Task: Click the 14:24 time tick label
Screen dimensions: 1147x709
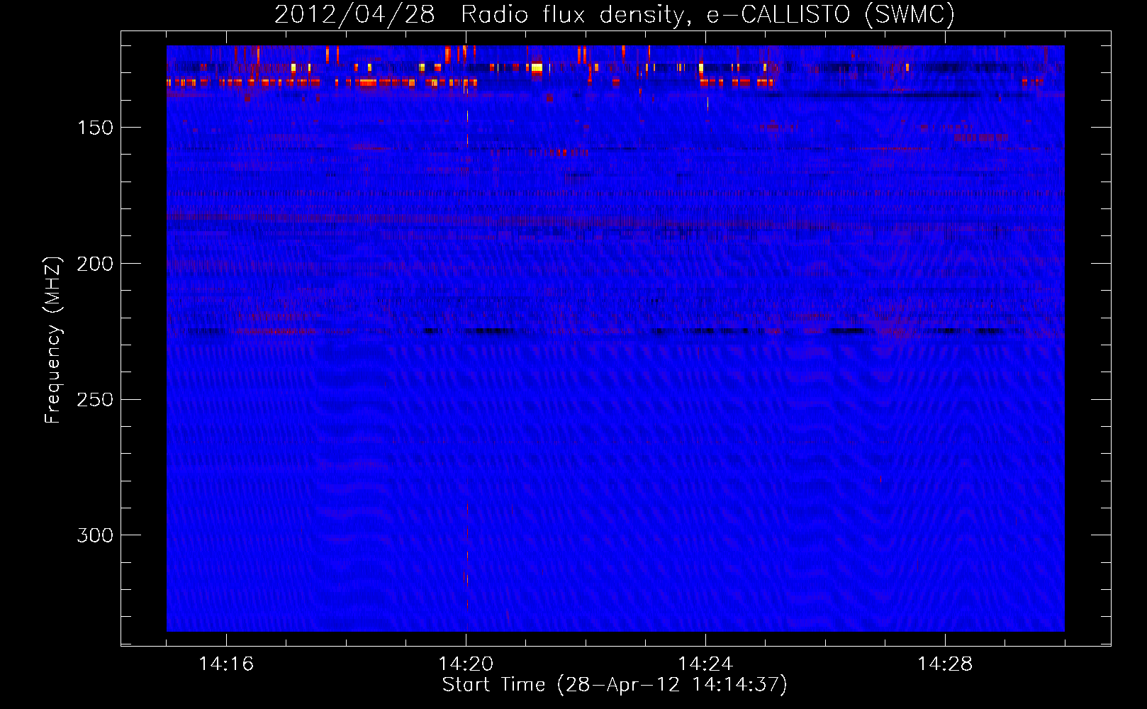Action: pos(705,664)
